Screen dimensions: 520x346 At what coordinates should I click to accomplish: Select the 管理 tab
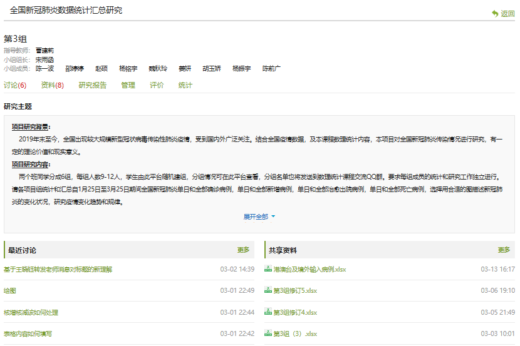(128, 85)
